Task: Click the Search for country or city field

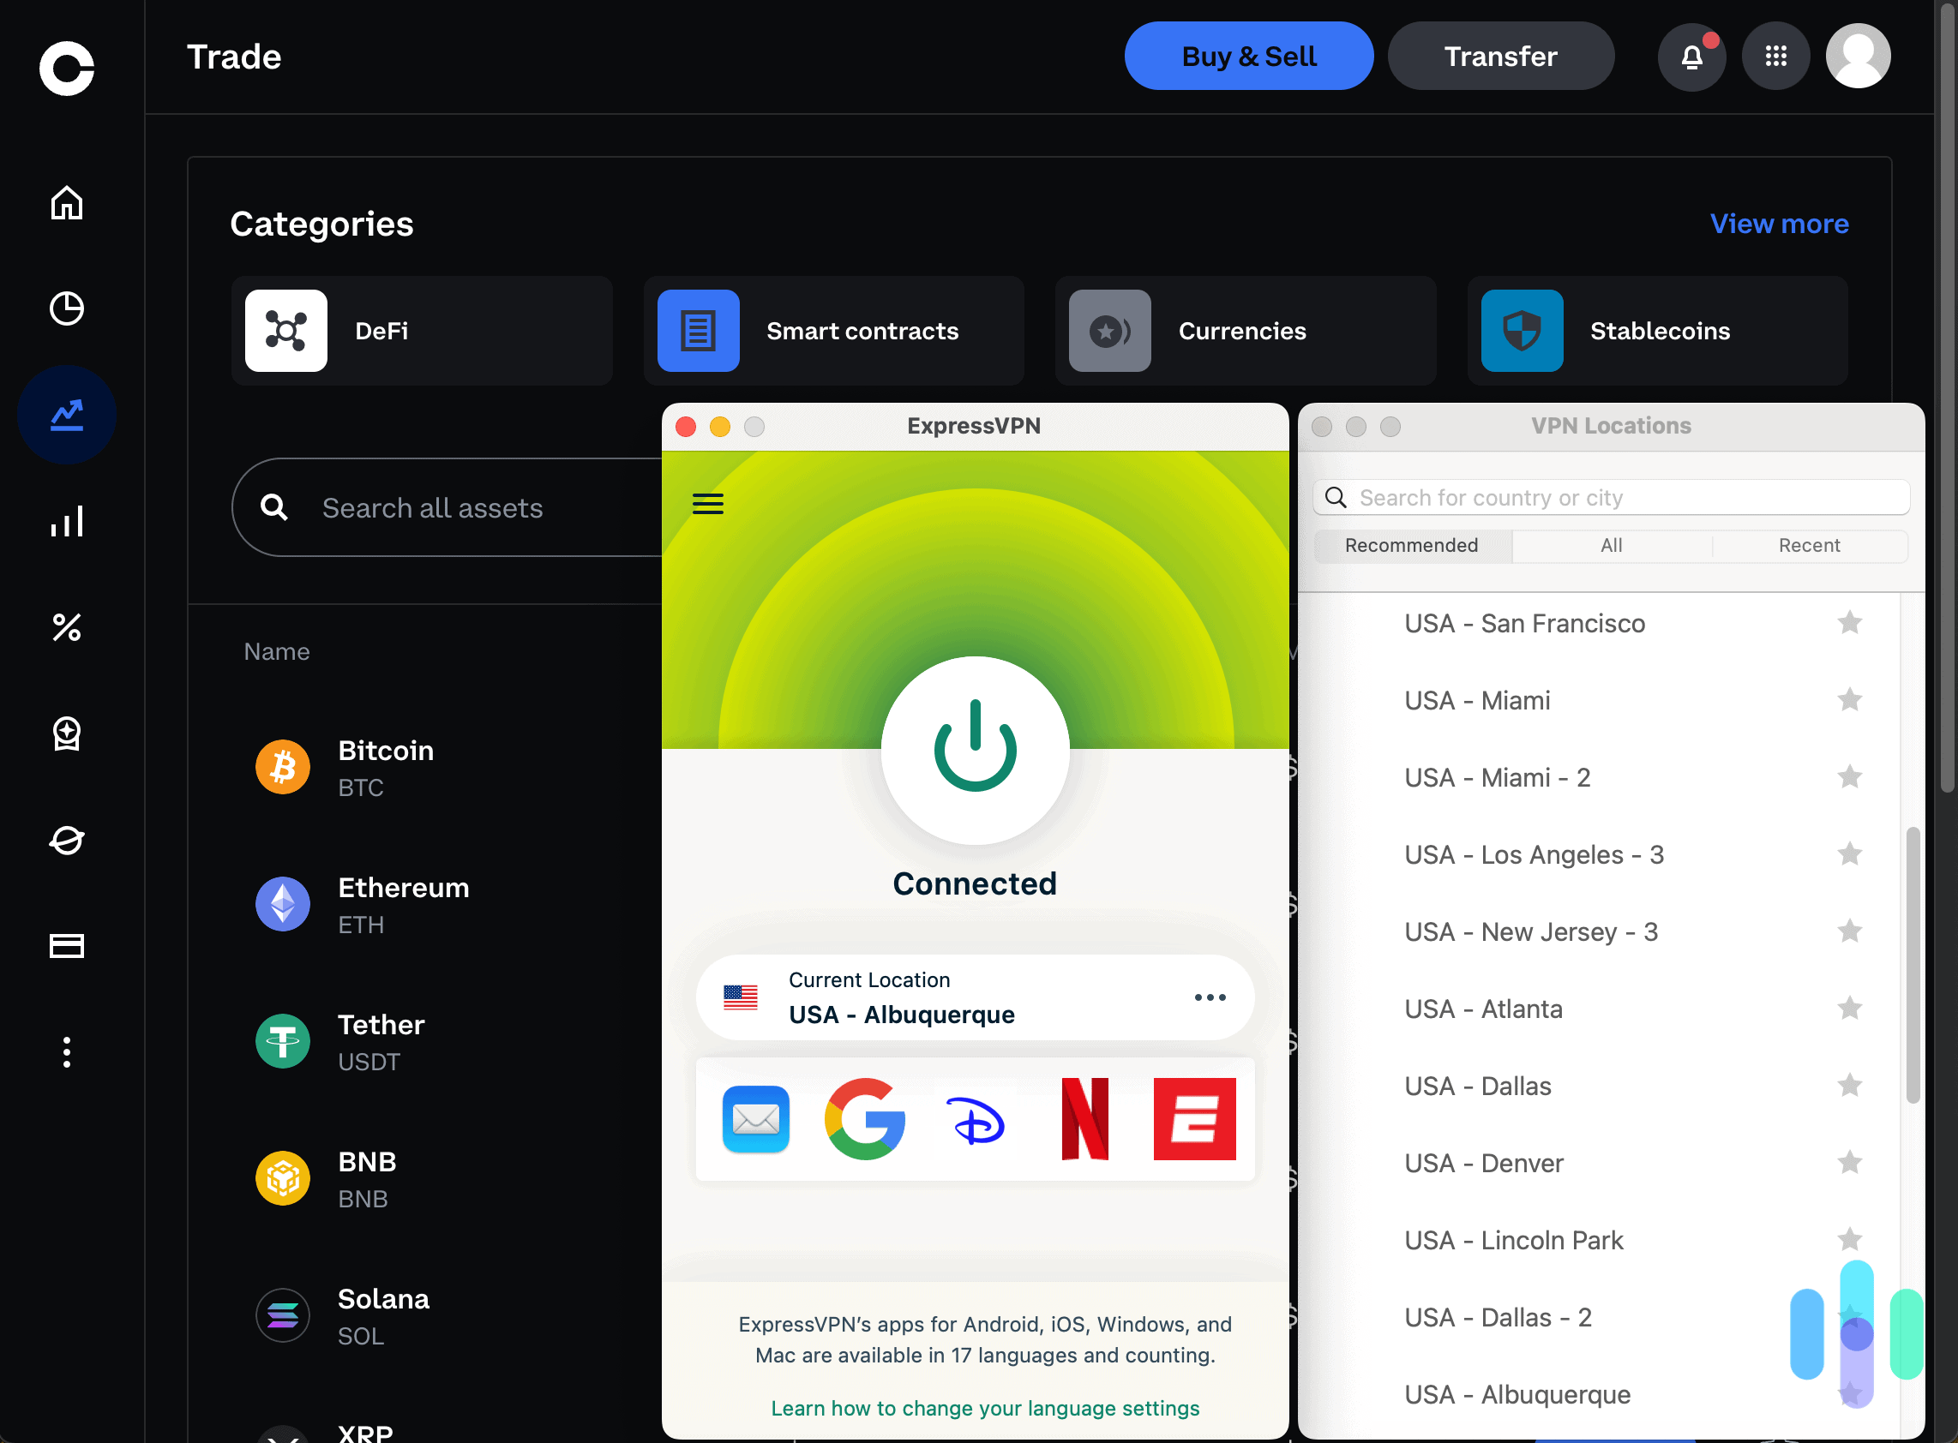Action: [1611, 498]
